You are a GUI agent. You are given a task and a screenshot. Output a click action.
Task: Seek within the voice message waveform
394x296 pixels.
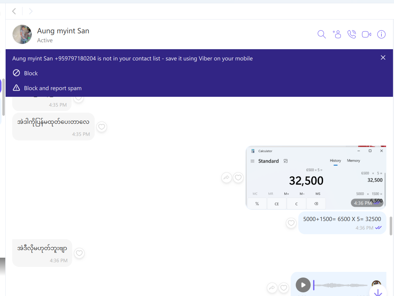[x=341, y=285]
